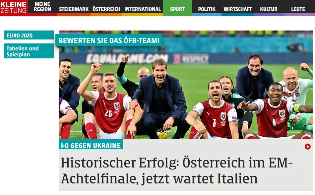This screenshot has width=315, height=195.
Task: Click the Austrian team celebration photo
Action: coord(186,85)
